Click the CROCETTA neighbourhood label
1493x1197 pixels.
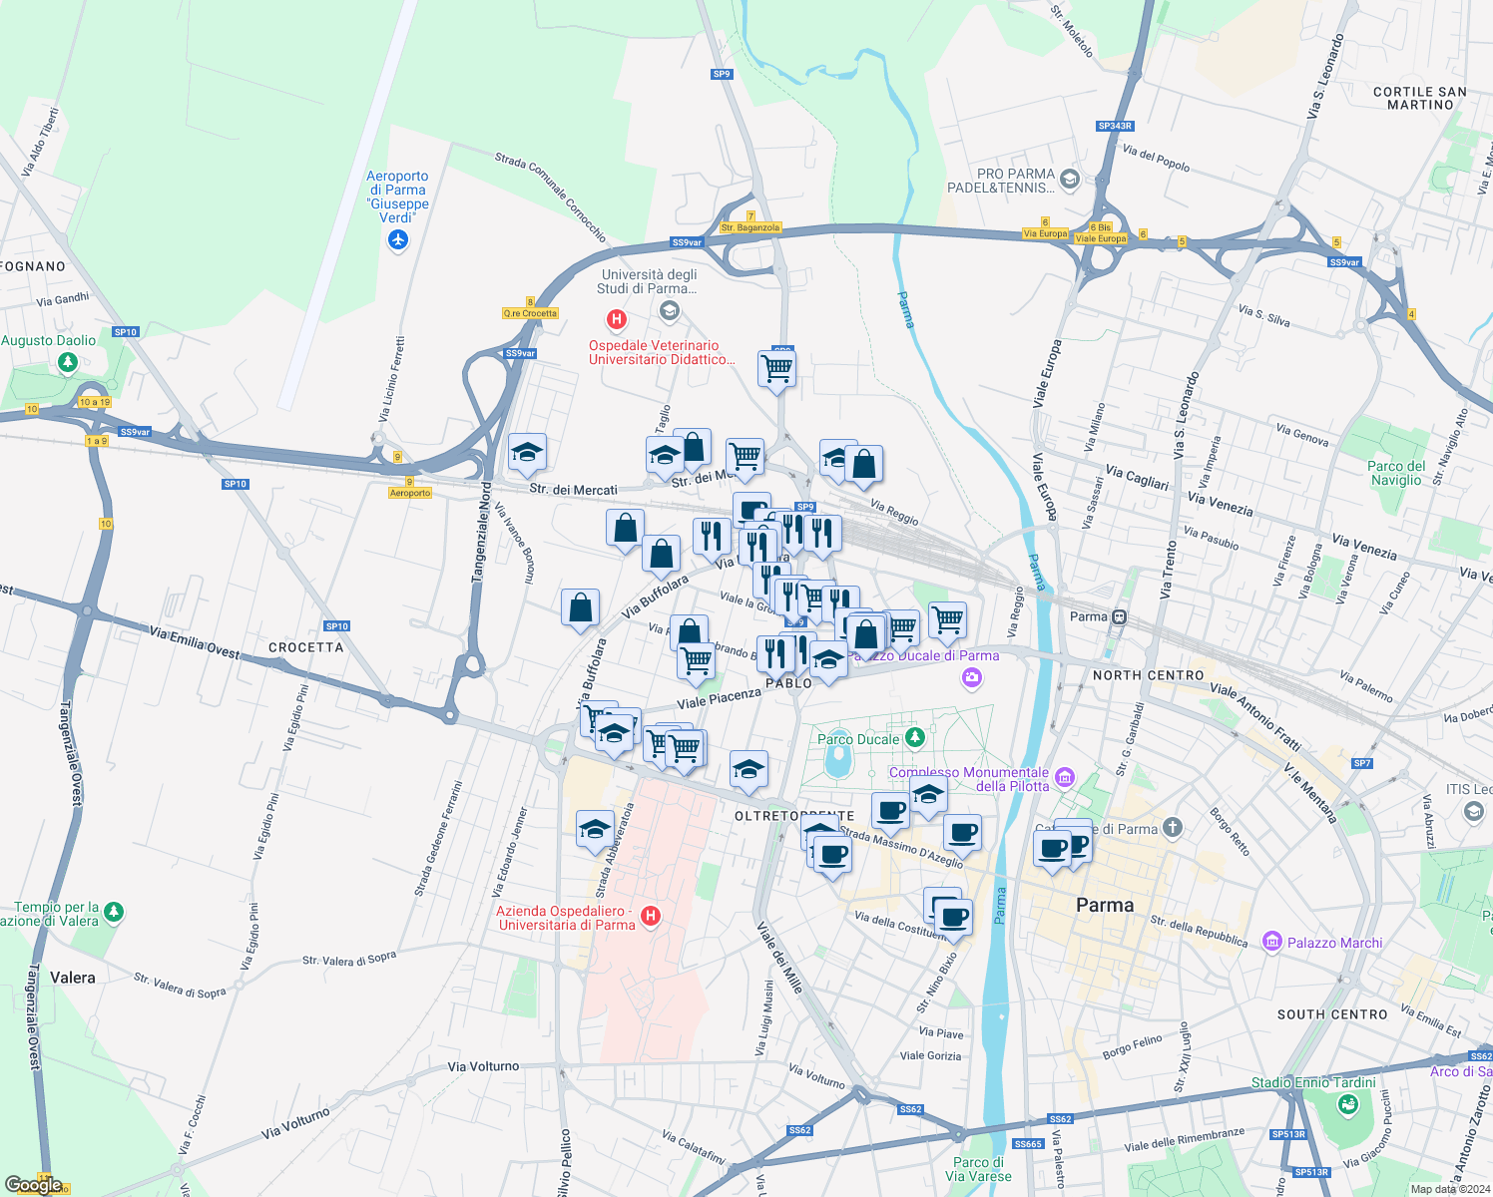click(306, 647)
